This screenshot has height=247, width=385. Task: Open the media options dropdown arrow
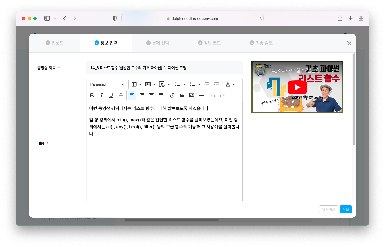154,84
